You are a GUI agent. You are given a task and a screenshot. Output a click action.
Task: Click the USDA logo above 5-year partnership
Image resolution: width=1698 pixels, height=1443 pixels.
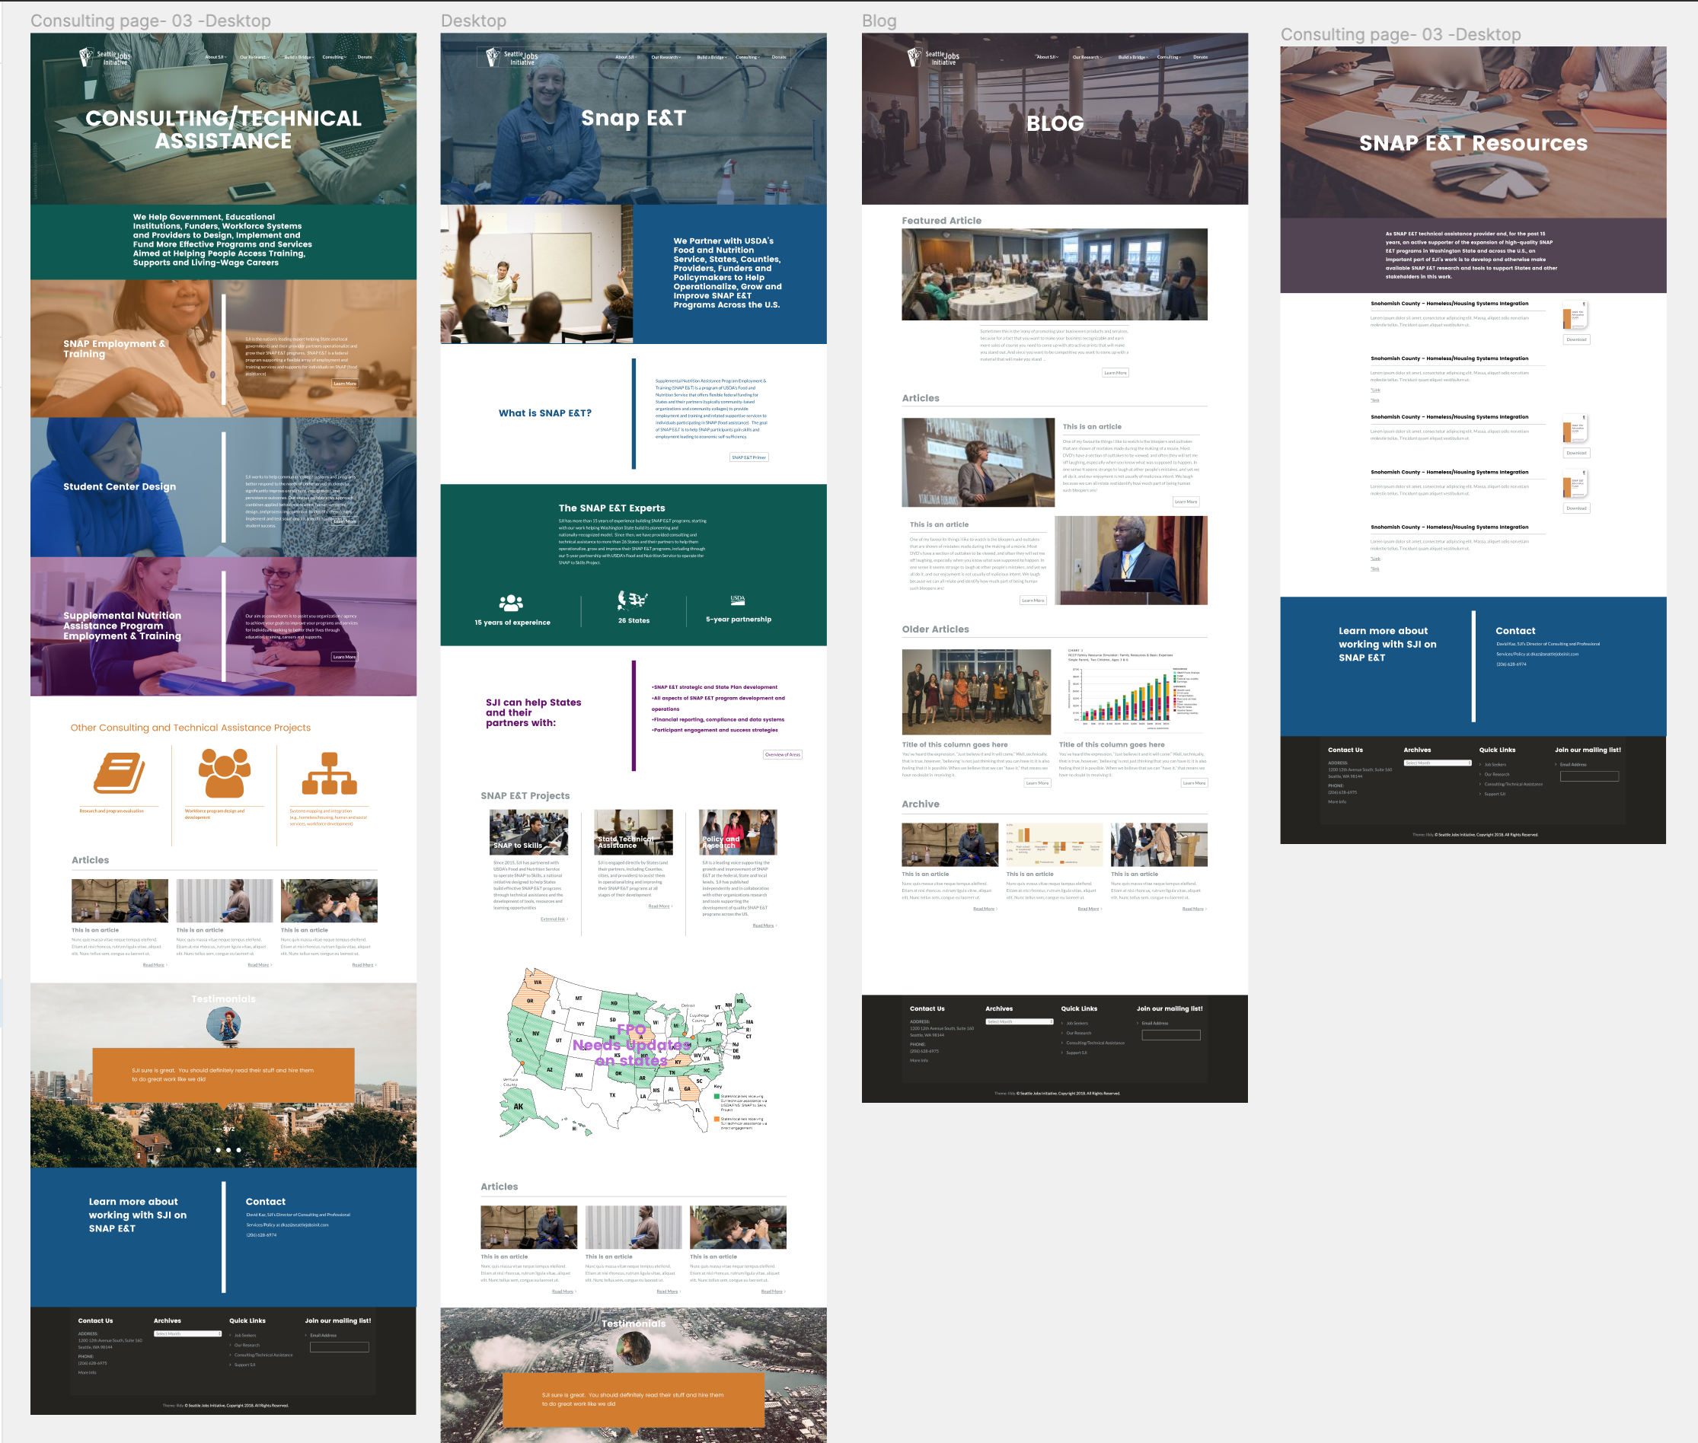(x=737, y=600)
